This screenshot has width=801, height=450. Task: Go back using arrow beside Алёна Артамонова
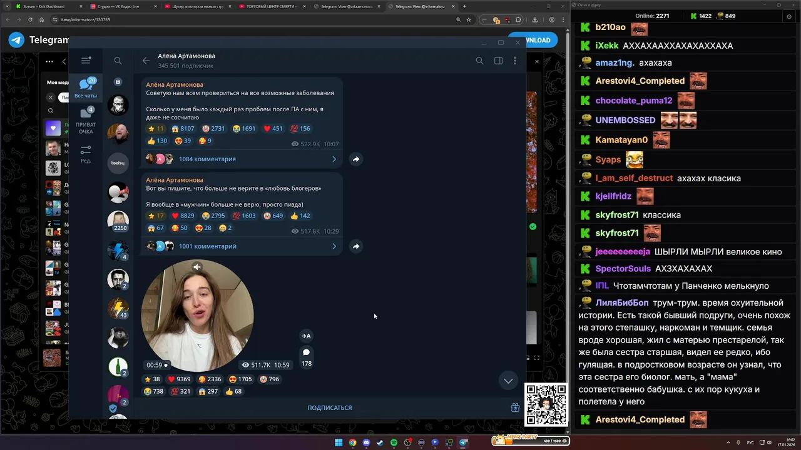pyautogui.click(x=146, y=61)
